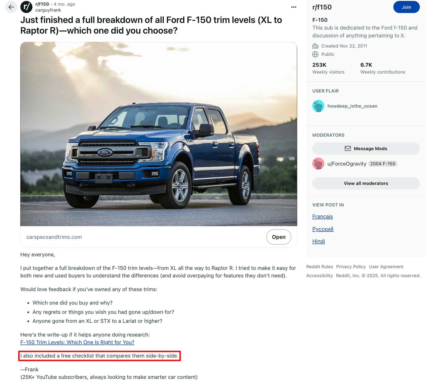Click the back arrow icon
Viewport: 434px width, 385px height.
tap(11, 7)
